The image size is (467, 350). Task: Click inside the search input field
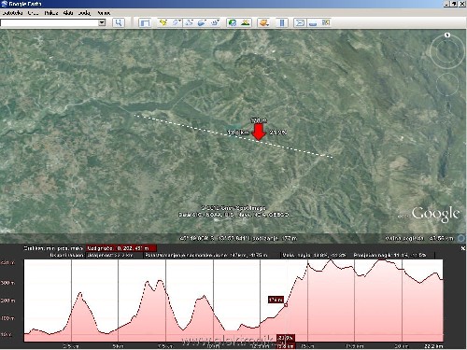click(50, 22)
